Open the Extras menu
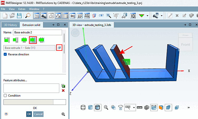 click(22, 9)
